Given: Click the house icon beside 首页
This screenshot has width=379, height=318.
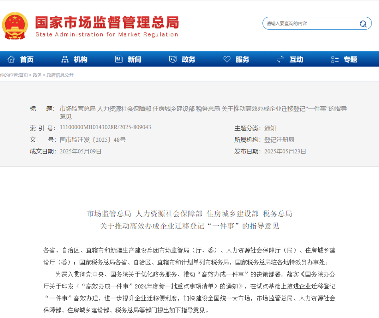Looking at the screenshot, I should click(x=11, y=59).
